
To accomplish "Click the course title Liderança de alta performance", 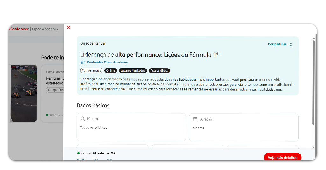I will [x=150, y=55].
